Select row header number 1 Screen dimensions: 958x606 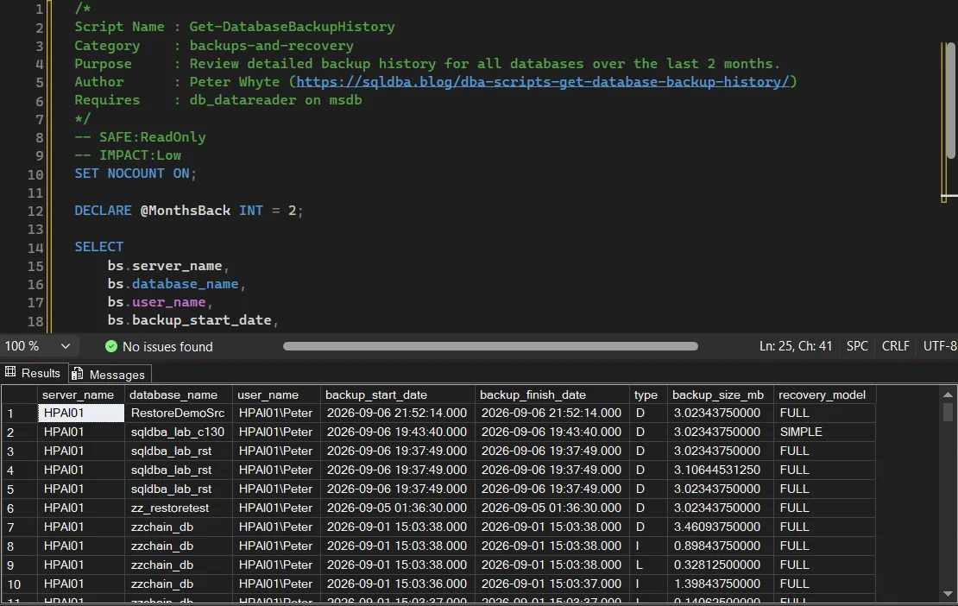(20, 413)
